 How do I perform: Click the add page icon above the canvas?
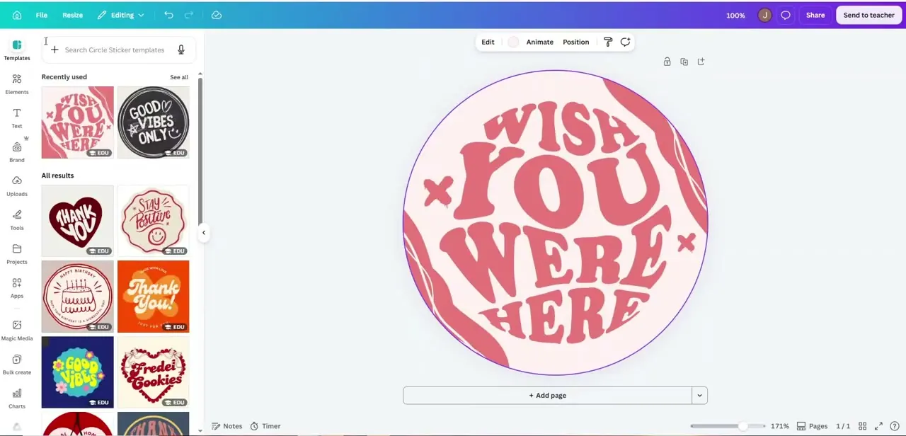pyautogui.click(x=701, y=62)
